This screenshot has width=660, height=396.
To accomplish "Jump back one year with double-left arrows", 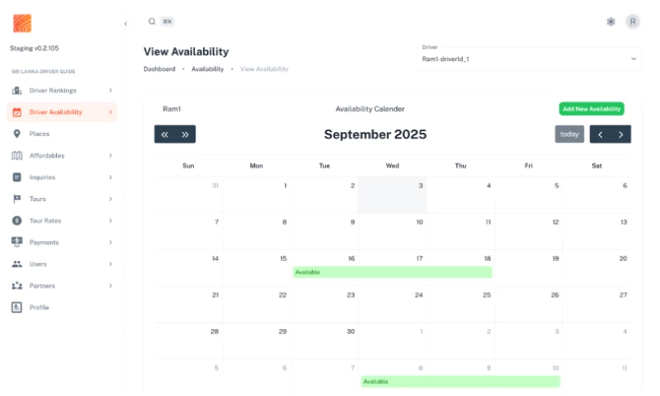I will [x=164, y=134].
